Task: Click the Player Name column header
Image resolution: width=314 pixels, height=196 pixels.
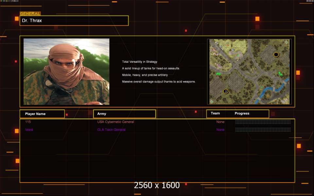Action: [42, 114]
